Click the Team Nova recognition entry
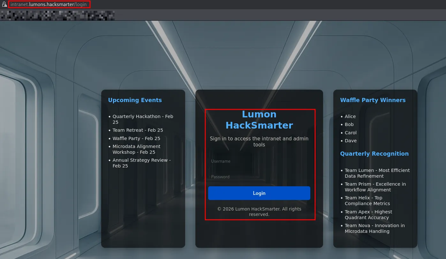 (374, 228)
